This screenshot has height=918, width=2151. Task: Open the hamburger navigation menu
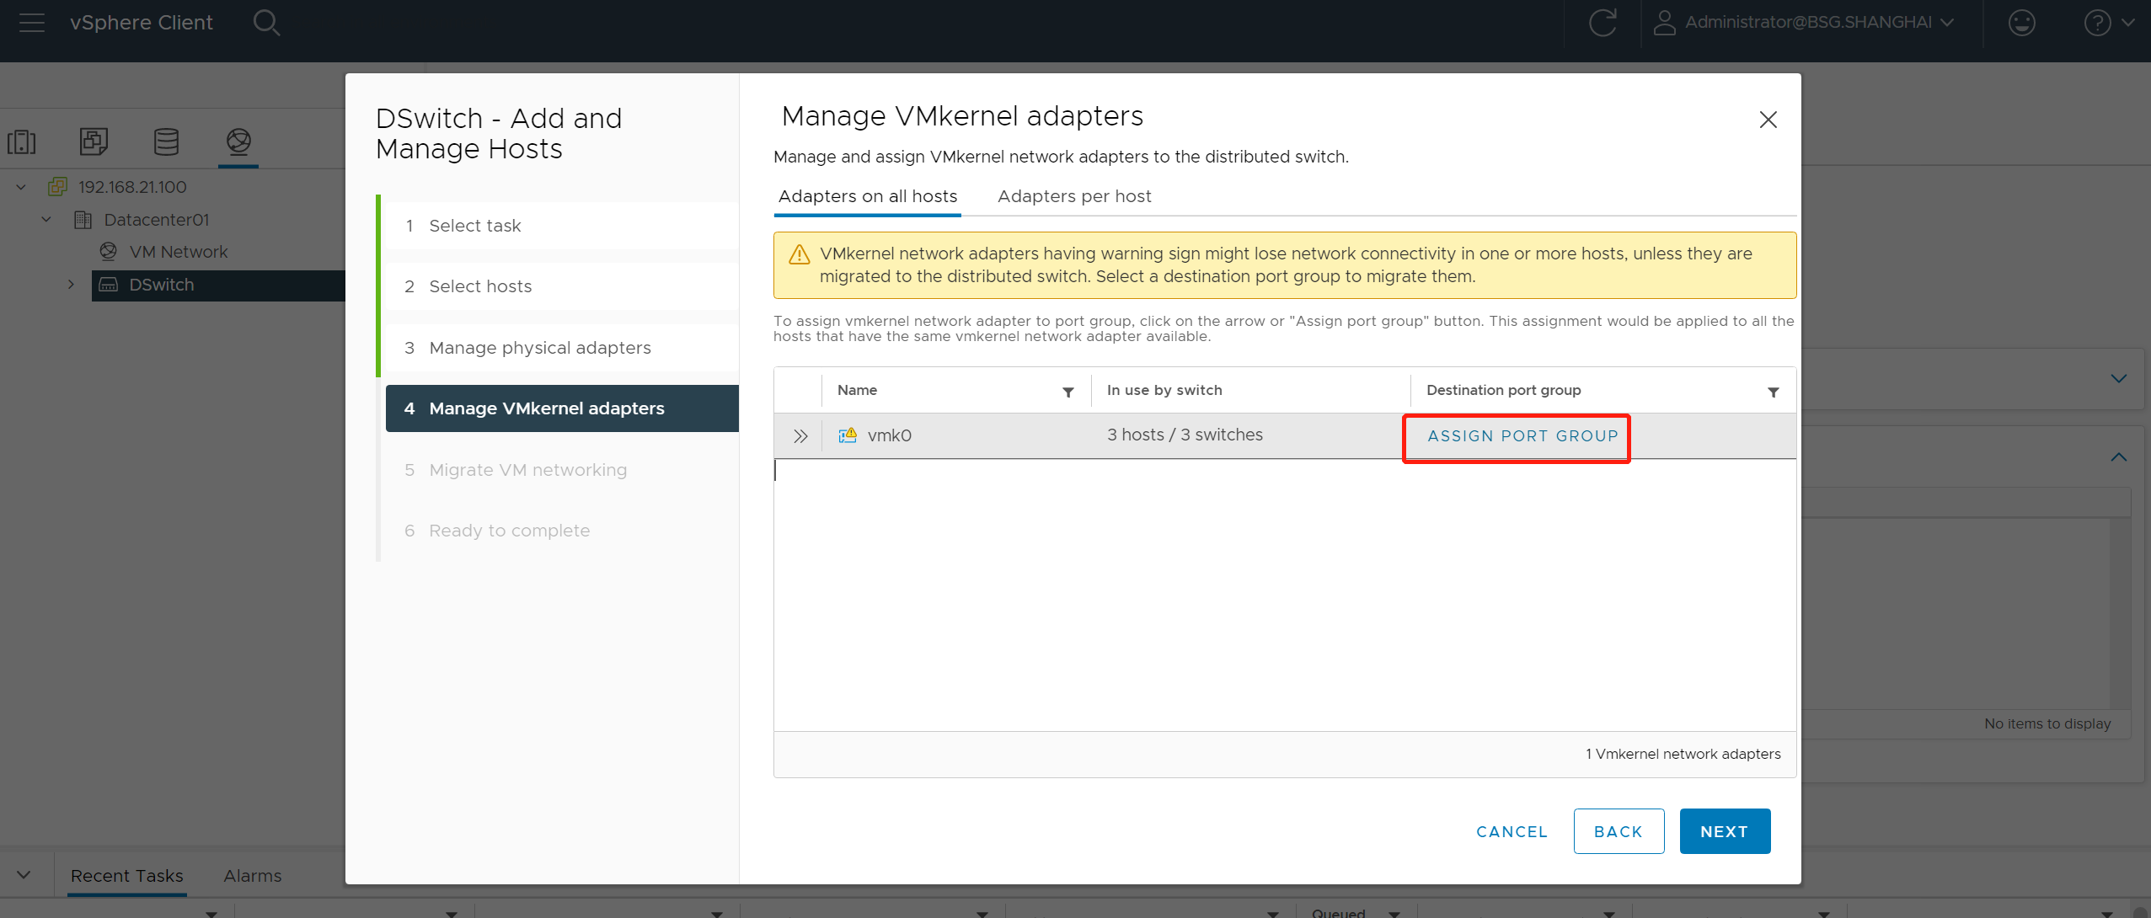[x=31, y=23]
